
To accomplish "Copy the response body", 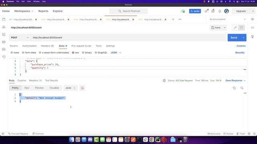I will [x=235, y=88].
